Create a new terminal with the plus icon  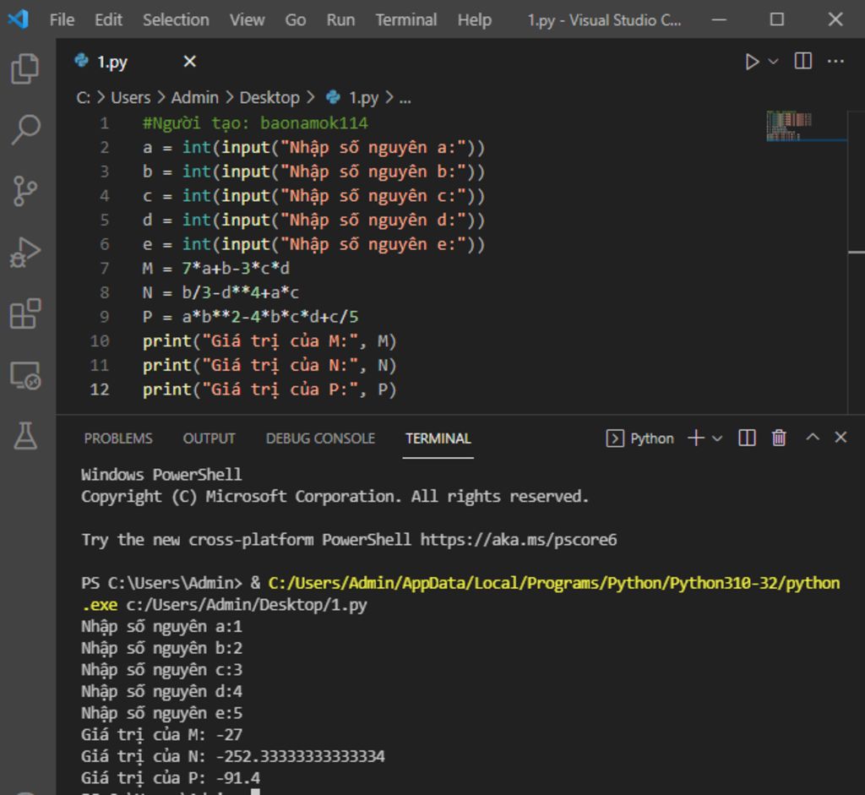pos(696,438)
